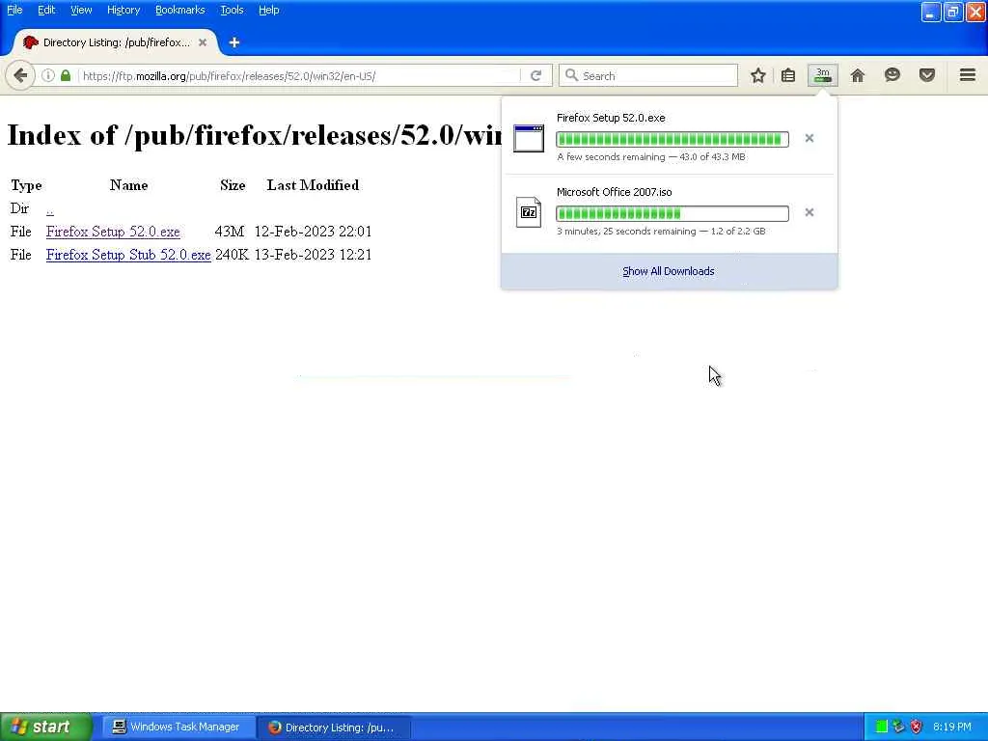Follow the parent directory '..' link
Screen dimensions: 988x741
pos(50,208)
